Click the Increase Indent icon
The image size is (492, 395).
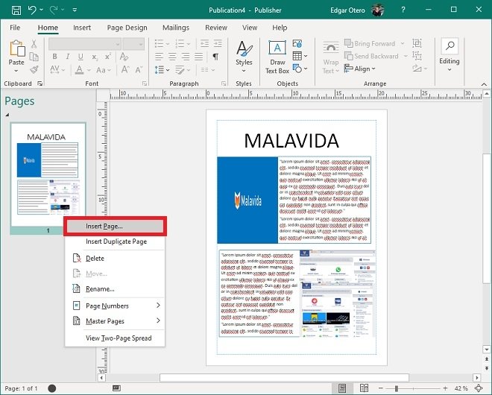218,43
